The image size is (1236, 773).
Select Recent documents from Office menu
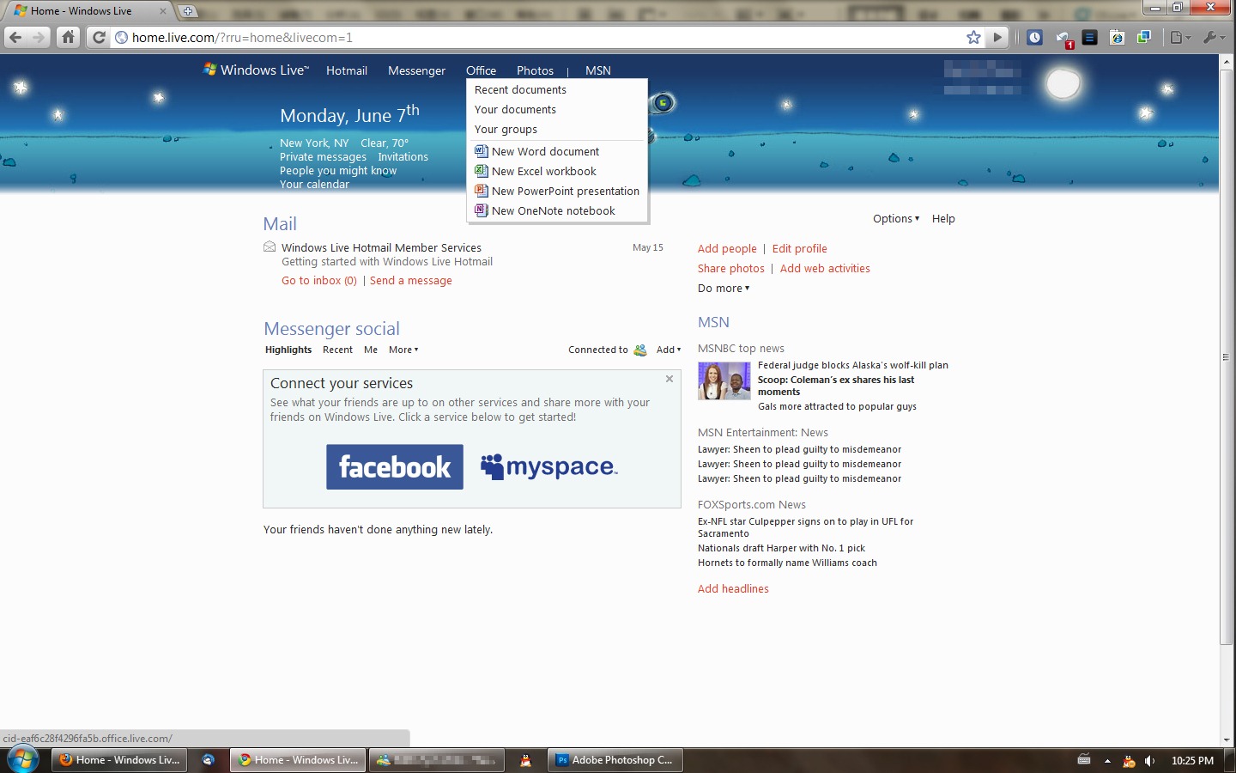520,90
